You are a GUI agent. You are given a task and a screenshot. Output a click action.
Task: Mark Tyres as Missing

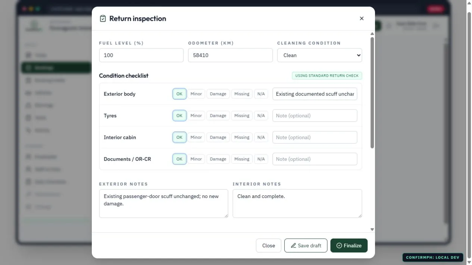click(x=242, y=116)
